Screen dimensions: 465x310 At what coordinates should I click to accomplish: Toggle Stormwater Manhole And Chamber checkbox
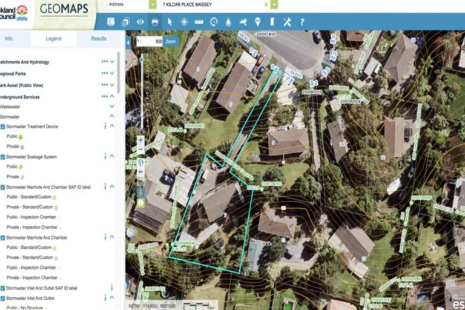coord(3,237)
